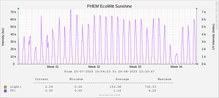Click the Light current value 2.04
Viewport: 219px width, 98px height.
[49, 87]
